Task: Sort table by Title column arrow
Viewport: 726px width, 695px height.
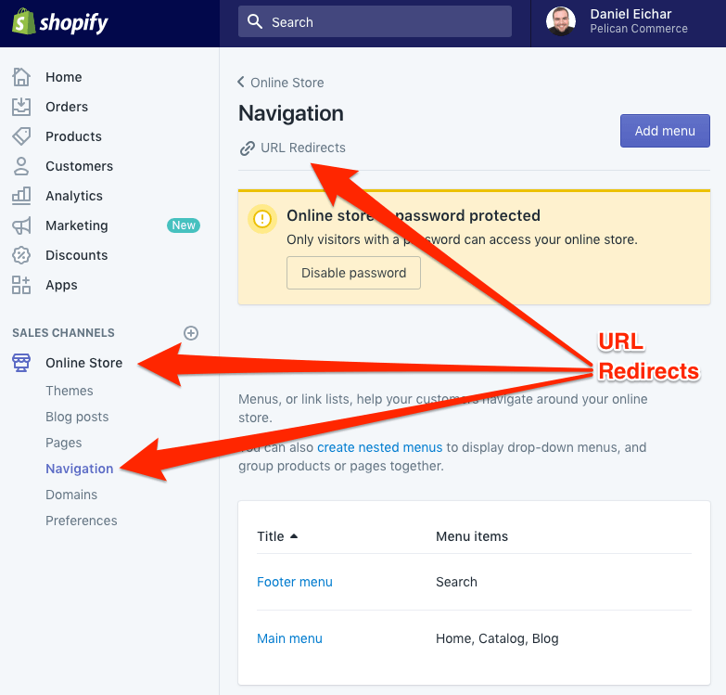Action: pyautogui.click(x=294, y=536)
